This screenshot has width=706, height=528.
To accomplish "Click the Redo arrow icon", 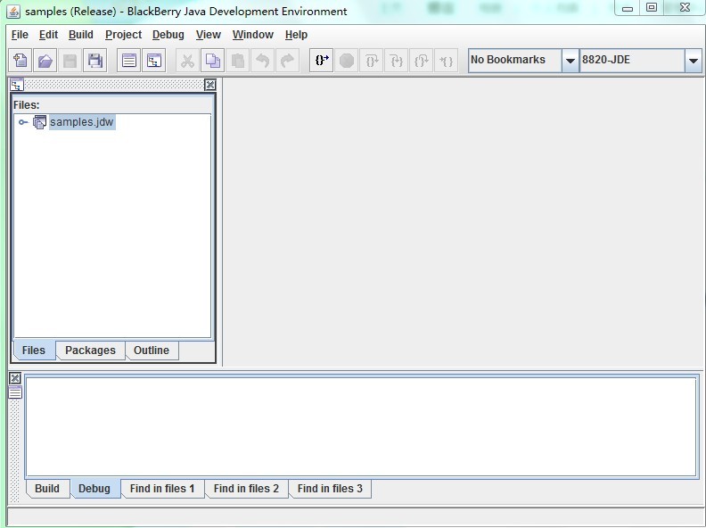I will point(287,61).
